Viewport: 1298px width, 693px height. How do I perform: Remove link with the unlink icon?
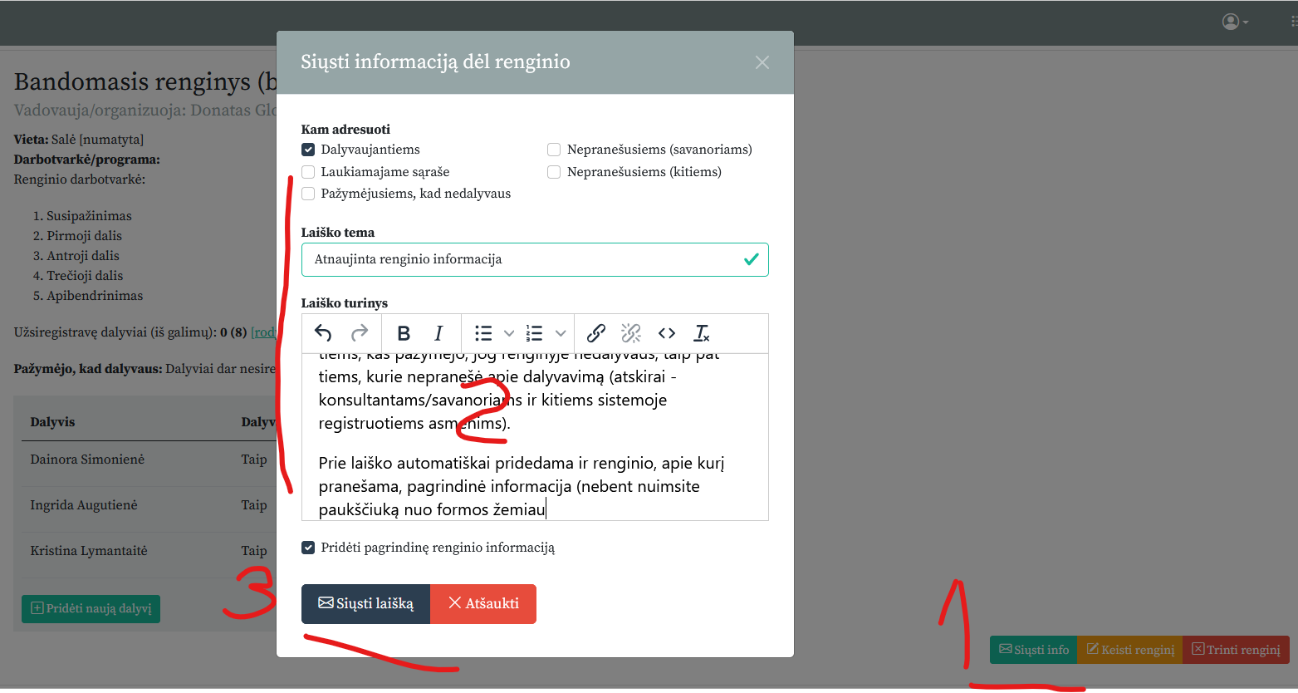[x=631, y=333]
